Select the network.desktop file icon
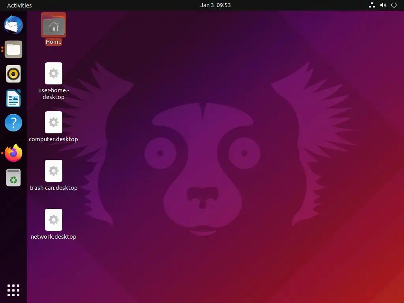Screen dimensions: 404x303 (x=54, y=220)
